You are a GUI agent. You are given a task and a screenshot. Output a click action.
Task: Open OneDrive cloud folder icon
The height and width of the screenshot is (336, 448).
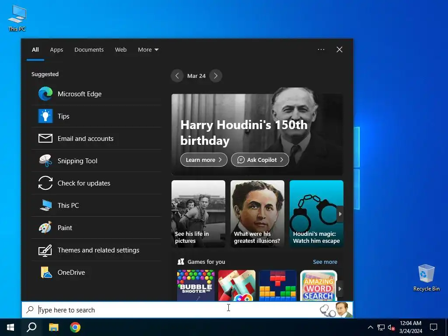pos(46,272)
